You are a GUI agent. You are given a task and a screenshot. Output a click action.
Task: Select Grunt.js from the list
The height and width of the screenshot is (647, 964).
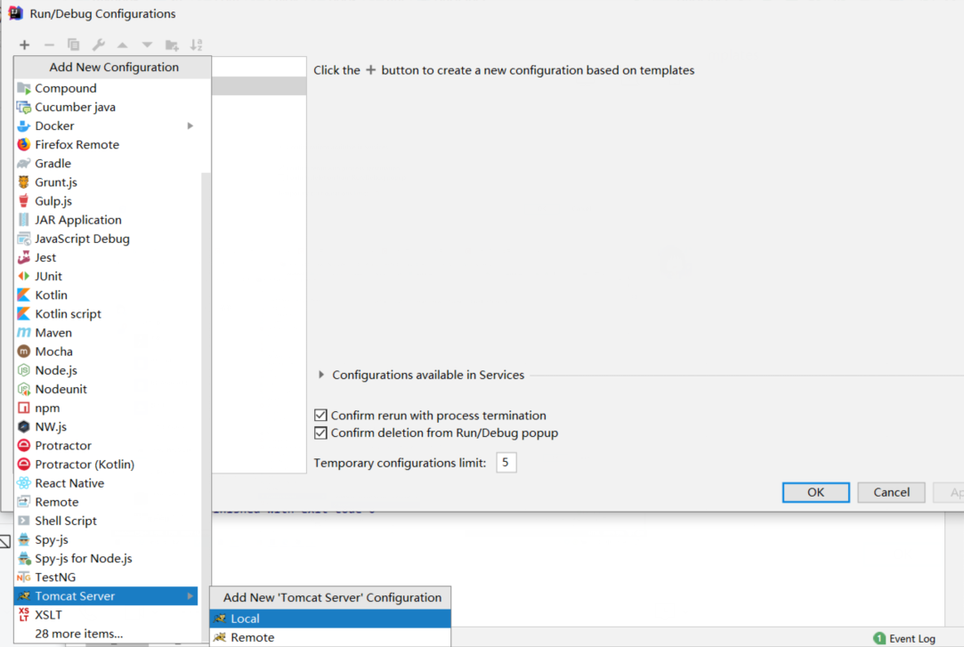[x=108, y=182]
